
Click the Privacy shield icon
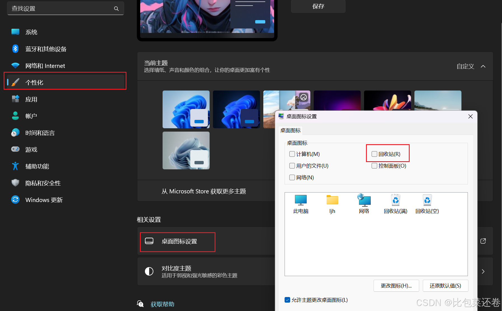[x=15, y=183]
